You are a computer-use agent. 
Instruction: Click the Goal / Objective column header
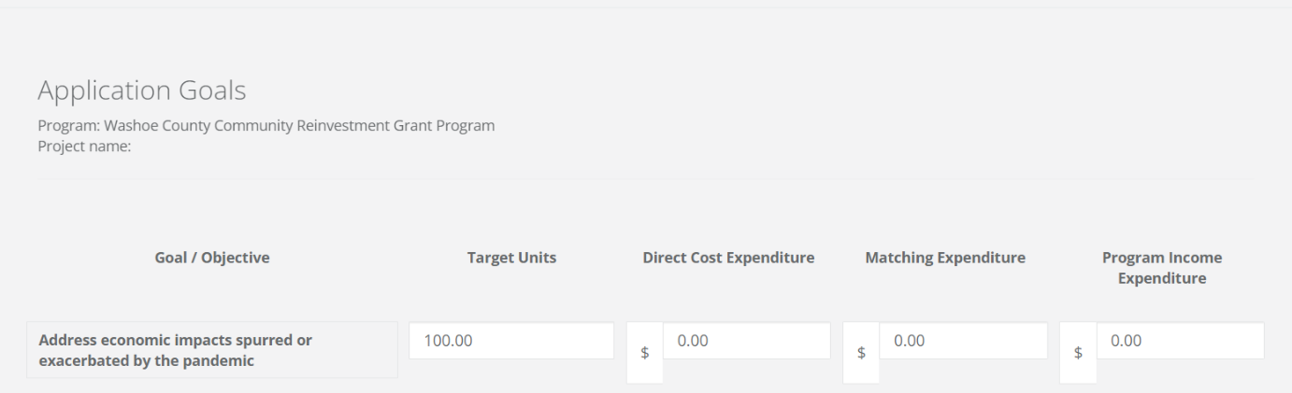[211, 259]
